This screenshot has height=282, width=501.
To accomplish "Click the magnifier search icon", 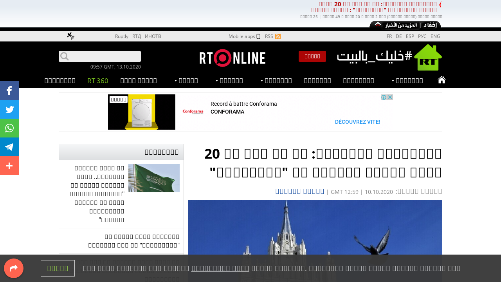I will [x=65, y=56].
